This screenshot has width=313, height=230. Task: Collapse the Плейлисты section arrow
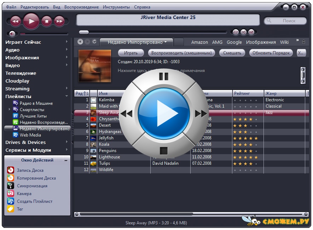point(67,96)
